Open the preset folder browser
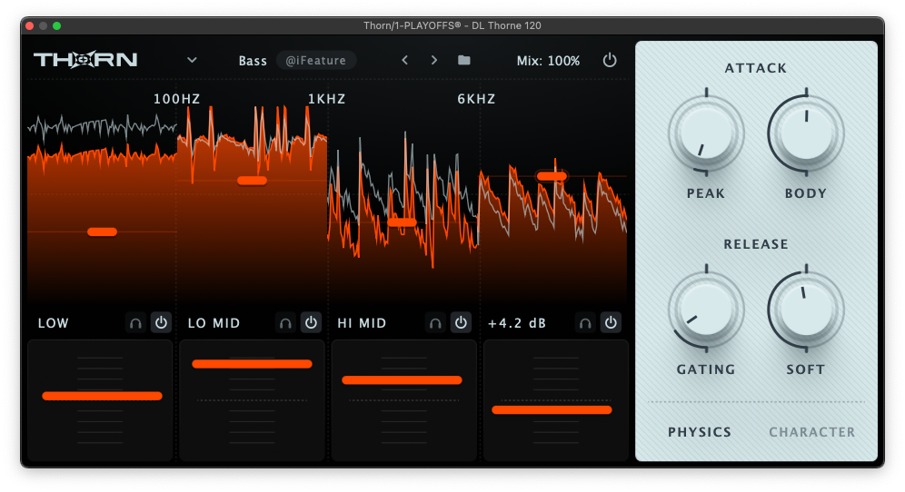The image size is (905, 492). (x=464, y=60)
